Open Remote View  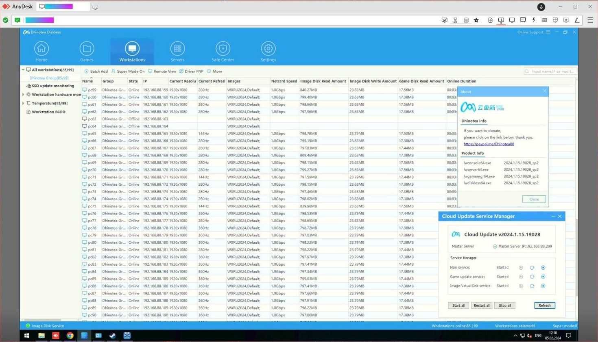[162, 71]
